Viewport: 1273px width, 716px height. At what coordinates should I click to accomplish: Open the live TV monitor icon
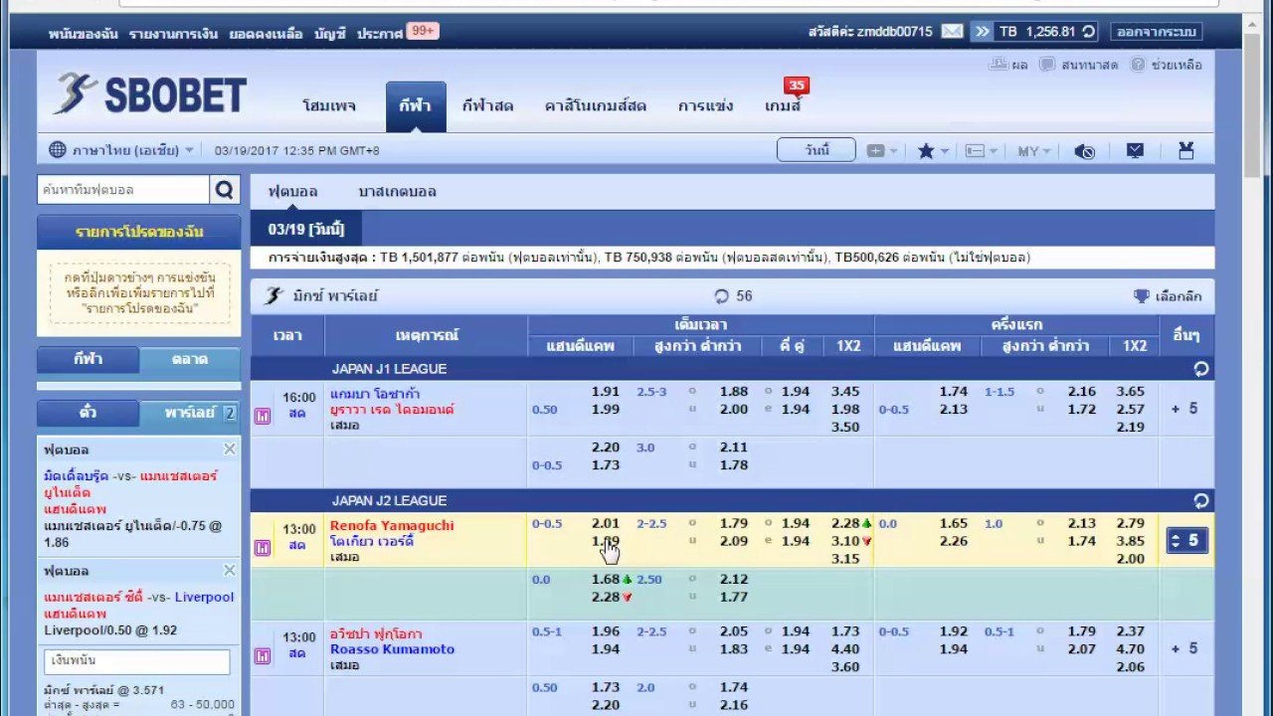point(1135,151)
